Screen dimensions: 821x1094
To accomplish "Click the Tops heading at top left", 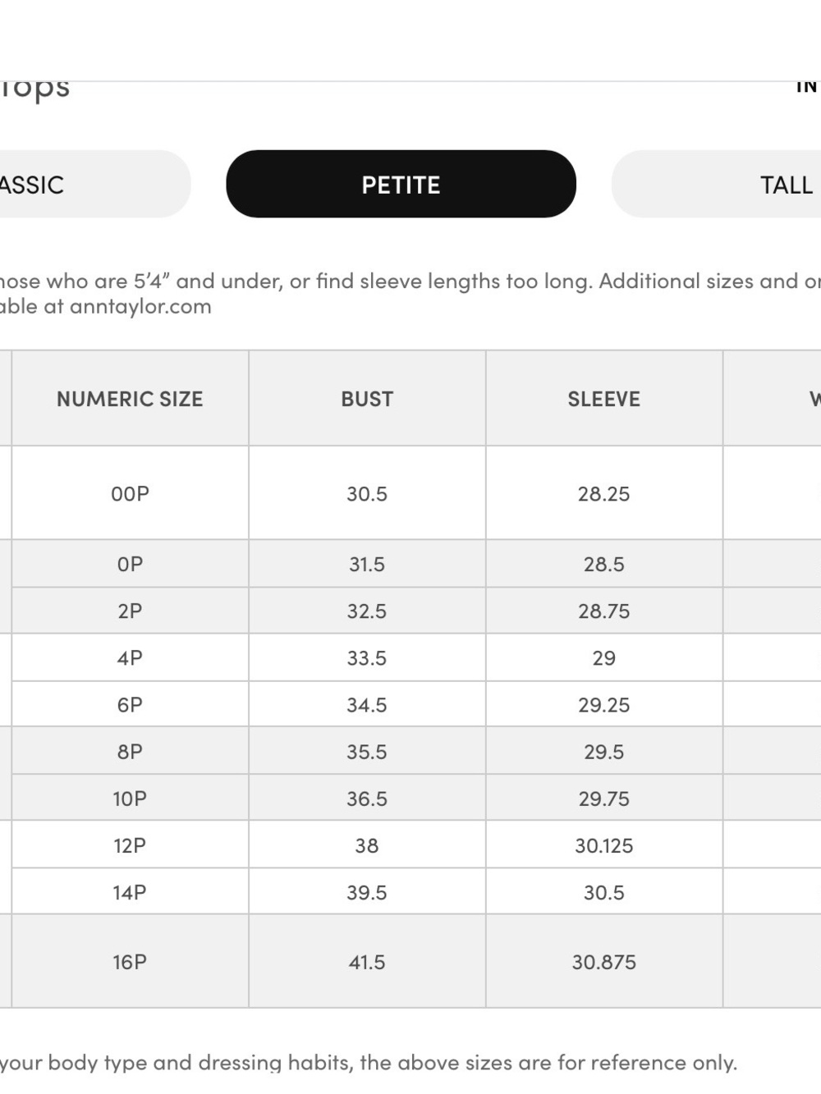I will [x=35, y=89].
